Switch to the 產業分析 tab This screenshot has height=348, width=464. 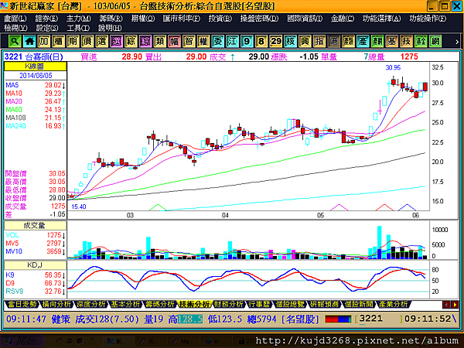[x=393, y=304]
